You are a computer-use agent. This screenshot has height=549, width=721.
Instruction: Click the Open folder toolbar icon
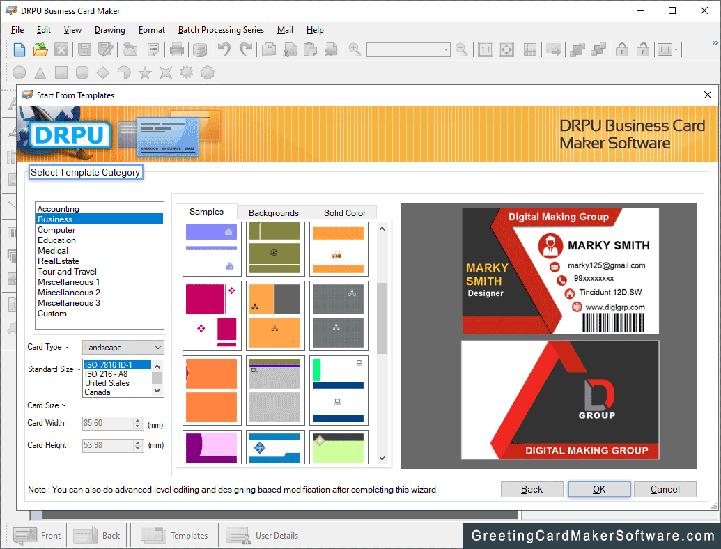(40, 49)
